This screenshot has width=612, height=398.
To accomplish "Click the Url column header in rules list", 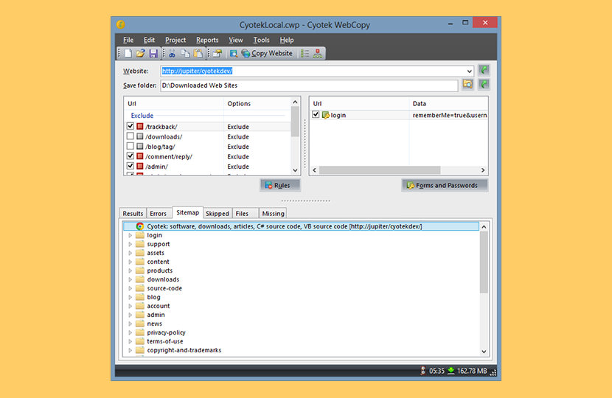I will click(x=174, y=103).
